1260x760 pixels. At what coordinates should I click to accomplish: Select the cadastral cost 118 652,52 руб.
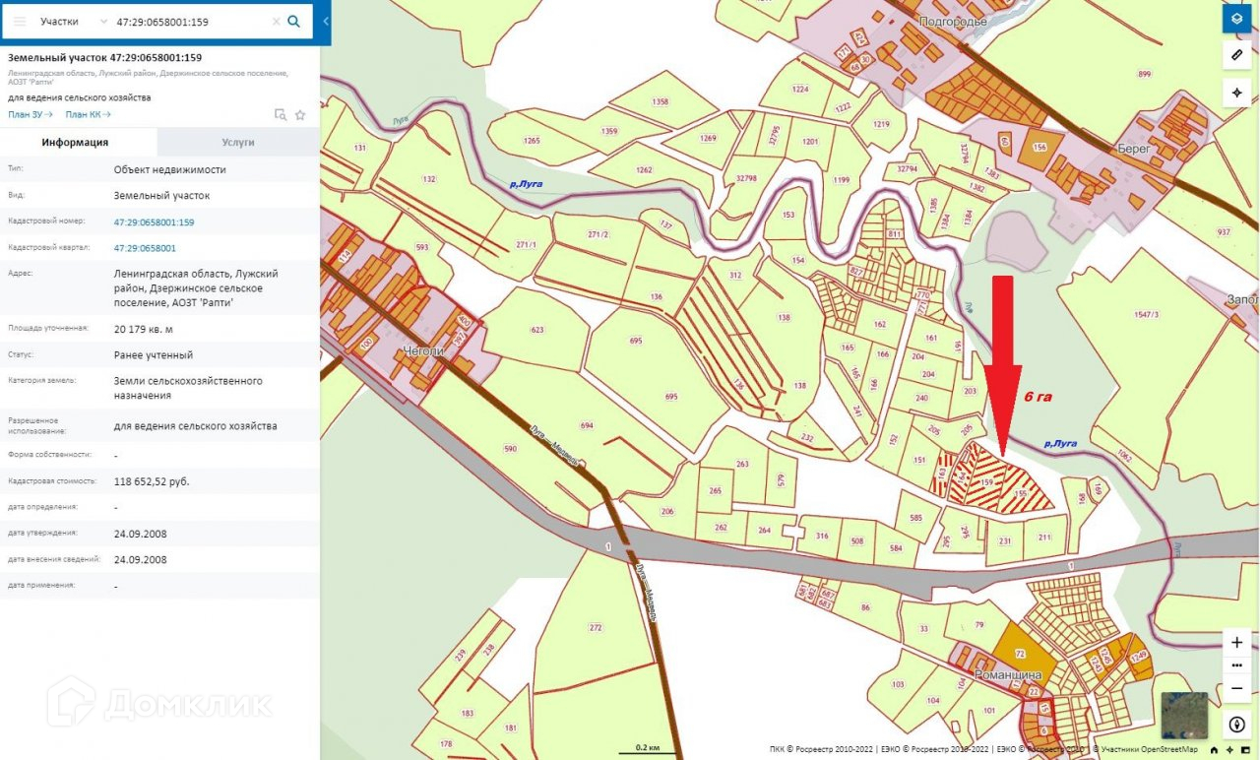tap(152, 481)
